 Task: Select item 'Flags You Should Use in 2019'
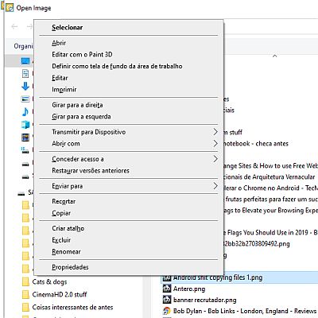[270, 233]
